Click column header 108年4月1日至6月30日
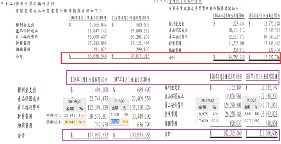Image resolution: width=281 pixels, height=144 pixels. pyautogui.click(x=88, y=18)
